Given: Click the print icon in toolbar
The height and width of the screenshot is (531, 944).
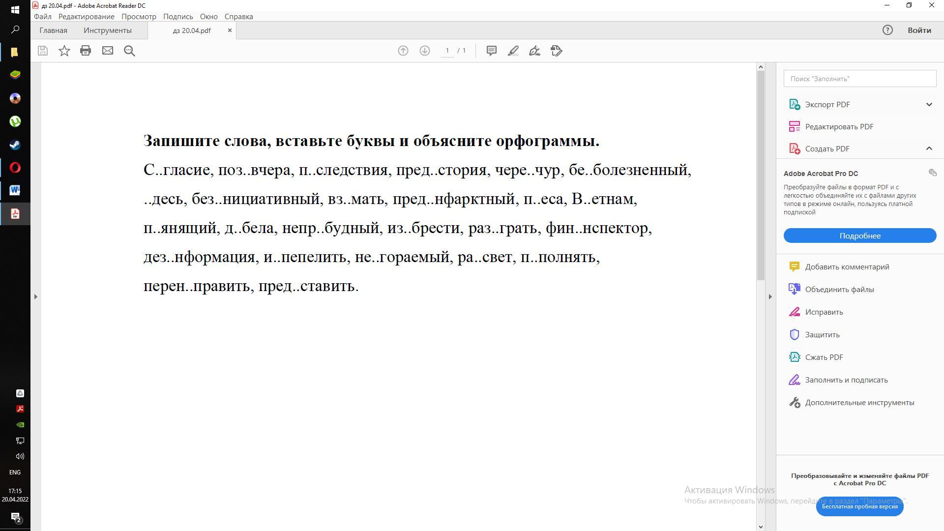Looking at the screenshot, I should click(x=86, y=51).
